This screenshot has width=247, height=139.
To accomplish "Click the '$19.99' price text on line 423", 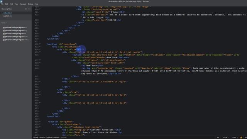I will tap(112, 20).
